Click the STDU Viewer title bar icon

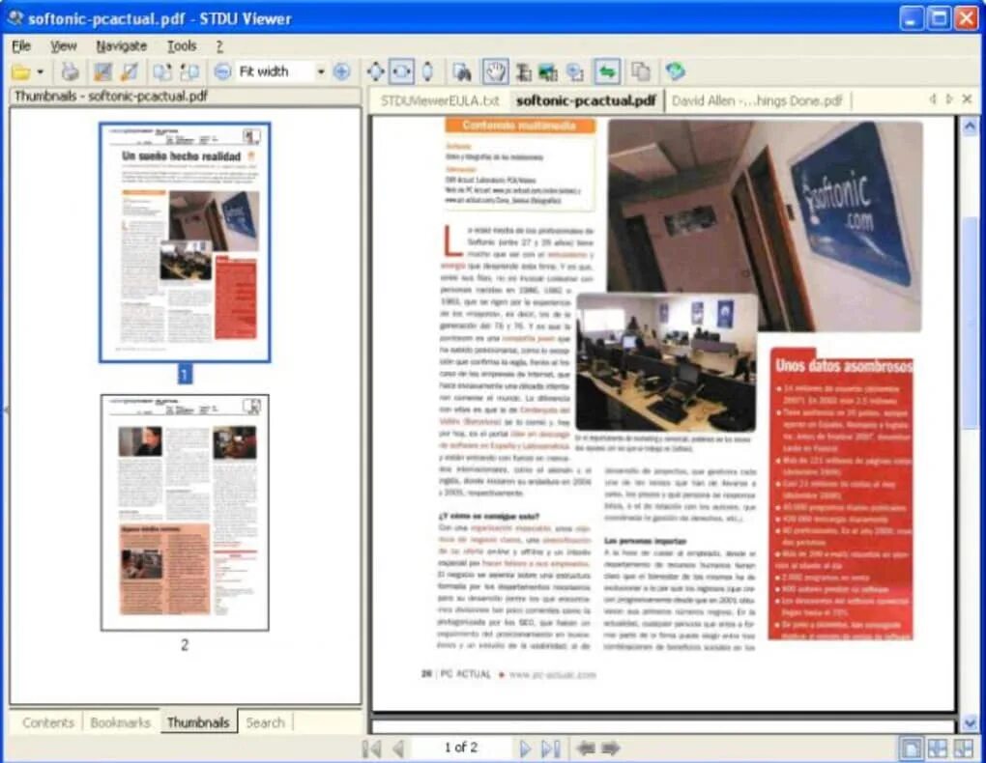click(14, 18)
